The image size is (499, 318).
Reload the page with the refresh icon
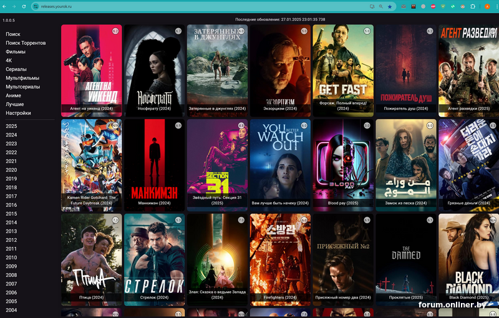(x=24, y=6)
